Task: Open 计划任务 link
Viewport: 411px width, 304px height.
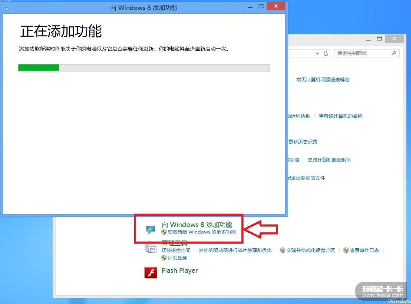Action: click(177, 258)
